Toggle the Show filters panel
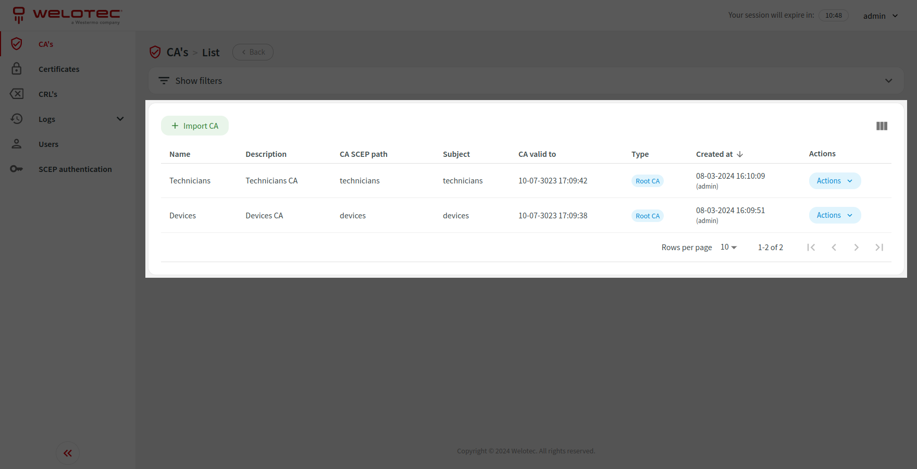Screen dimensions: 917x469 click(x=198, y=80)
